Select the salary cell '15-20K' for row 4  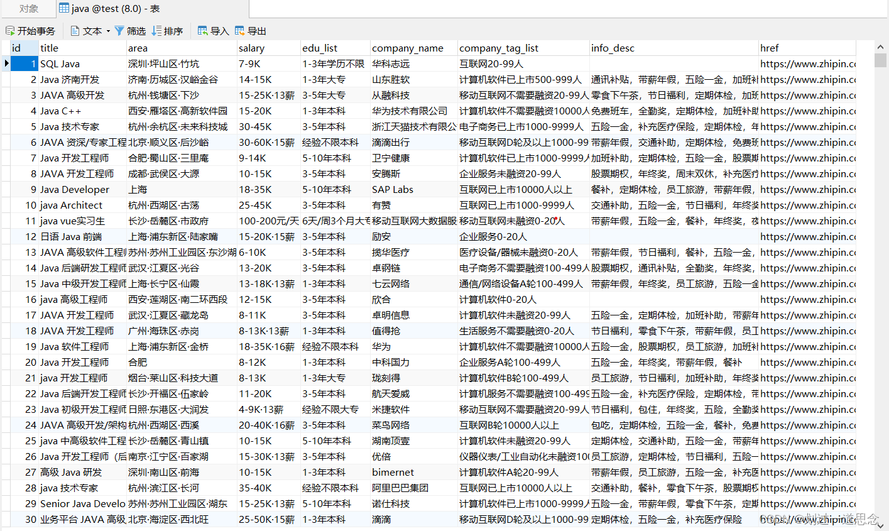(269, 111)
